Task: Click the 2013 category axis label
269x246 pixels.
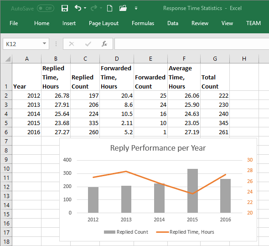Action: (x=126, y=220)
